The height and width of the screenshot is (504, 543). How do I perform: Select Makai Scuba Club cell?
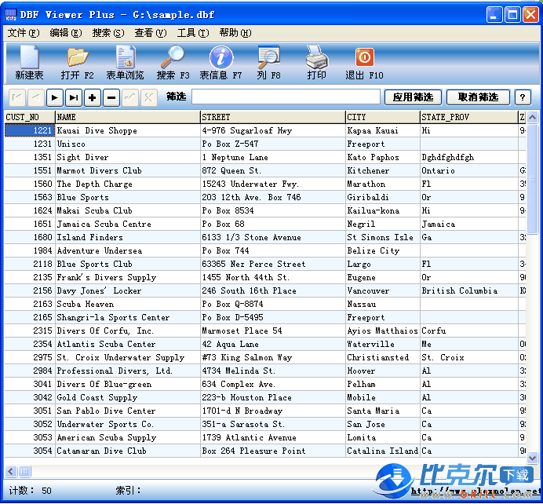pyautogui.click(x=128, y=210)
